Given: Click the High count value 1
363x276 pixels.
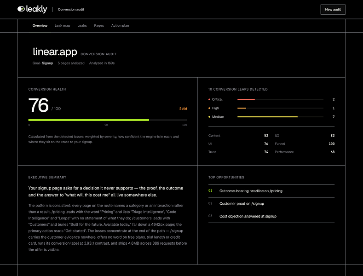Looking at the screenshot, I should click(334, 108).
